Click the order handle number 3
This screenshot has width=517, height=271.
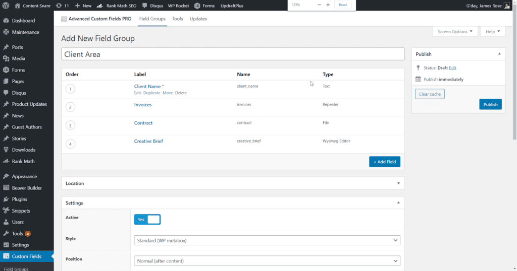pyautogui.click(x=70, y=125)
